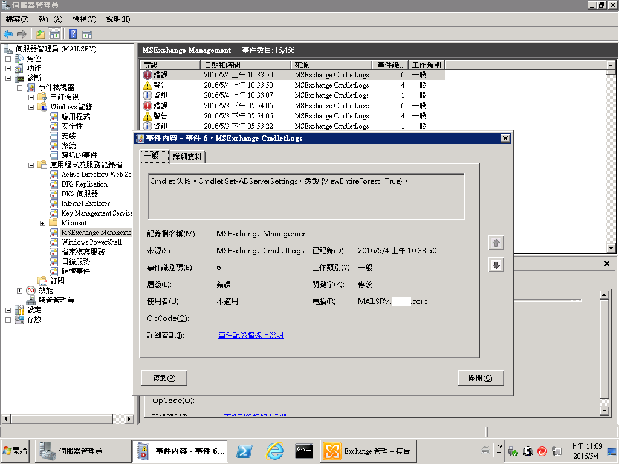Switch to the 詳細資料 tab
619x464 pixels.
[187, 157]
